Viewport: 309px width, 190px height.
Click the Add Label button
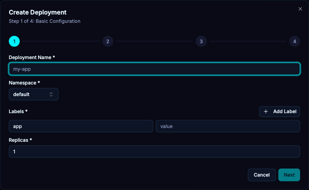click(280, 112)
